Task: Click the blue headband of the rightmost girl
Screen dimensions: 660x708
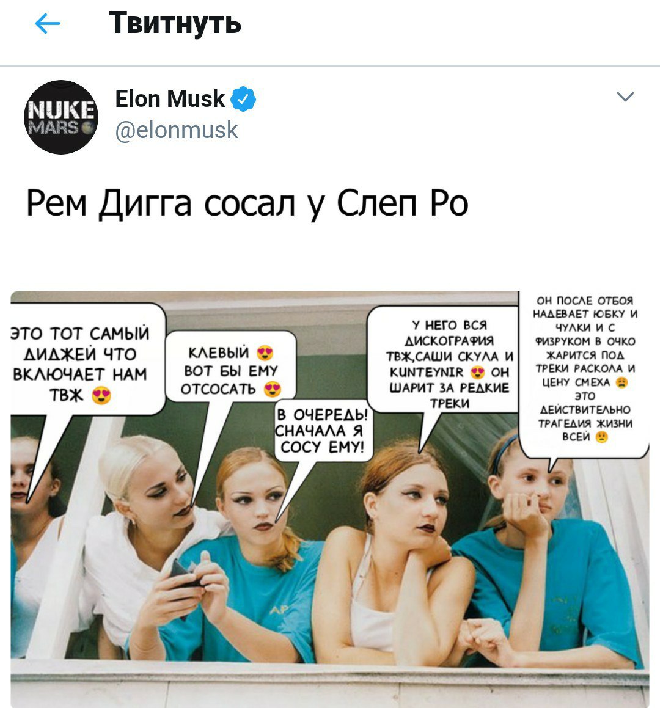Action: click(x=503, y=451)
